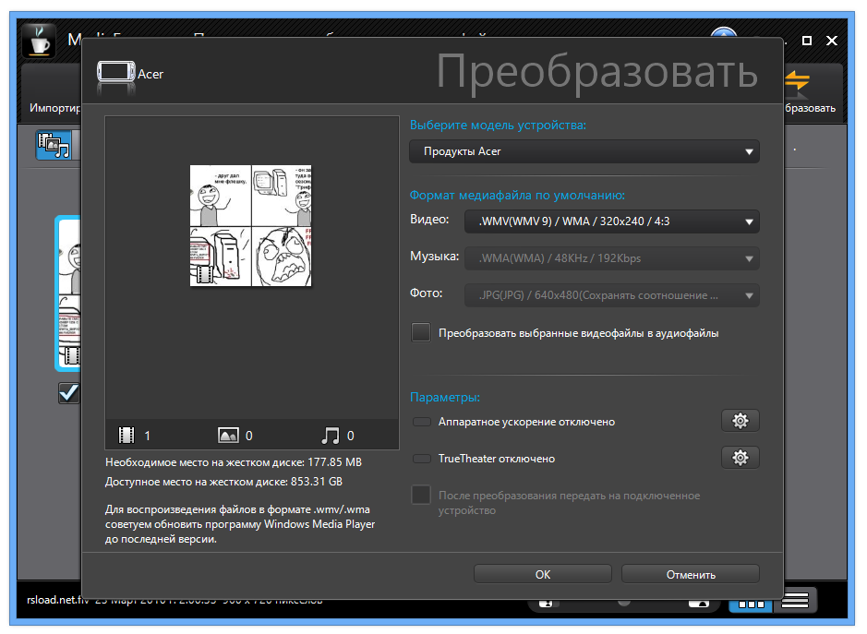This screenshot has width=867, height=634.
Task: Click the thumbnail size slider knob
Action: pos(624,603)
